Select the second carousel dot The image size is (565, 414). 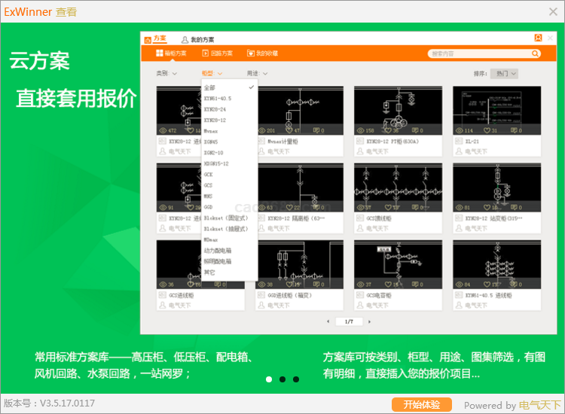click(282, 379)
